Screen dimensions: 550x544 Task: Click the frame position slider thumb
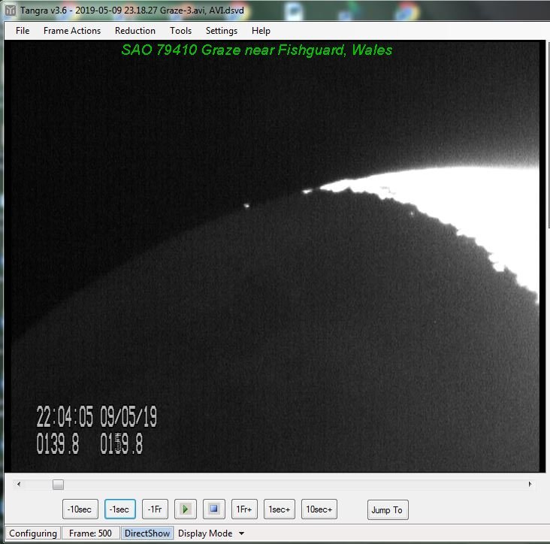pos(58,485)
